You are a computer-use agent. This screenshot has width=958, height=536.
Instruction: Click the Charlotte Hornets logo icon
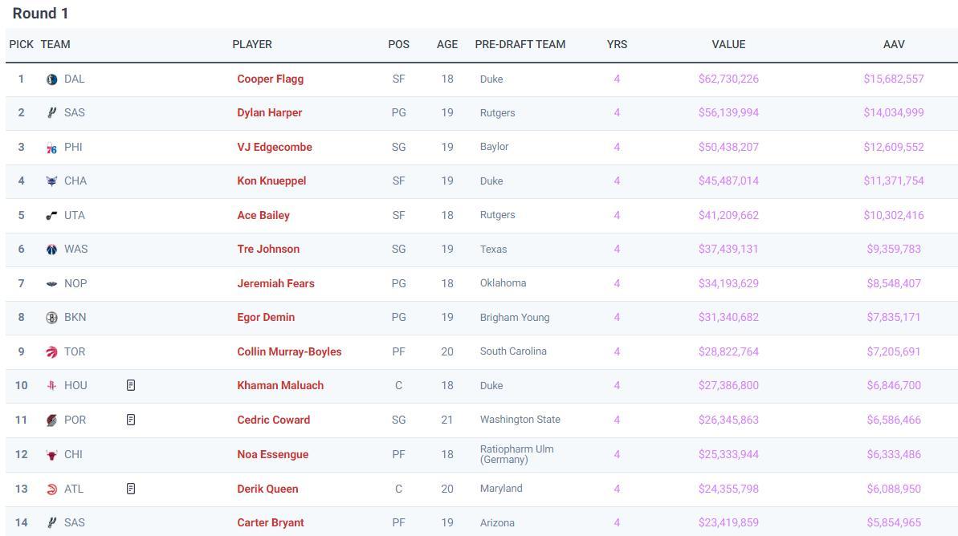[x=52, y=181]
